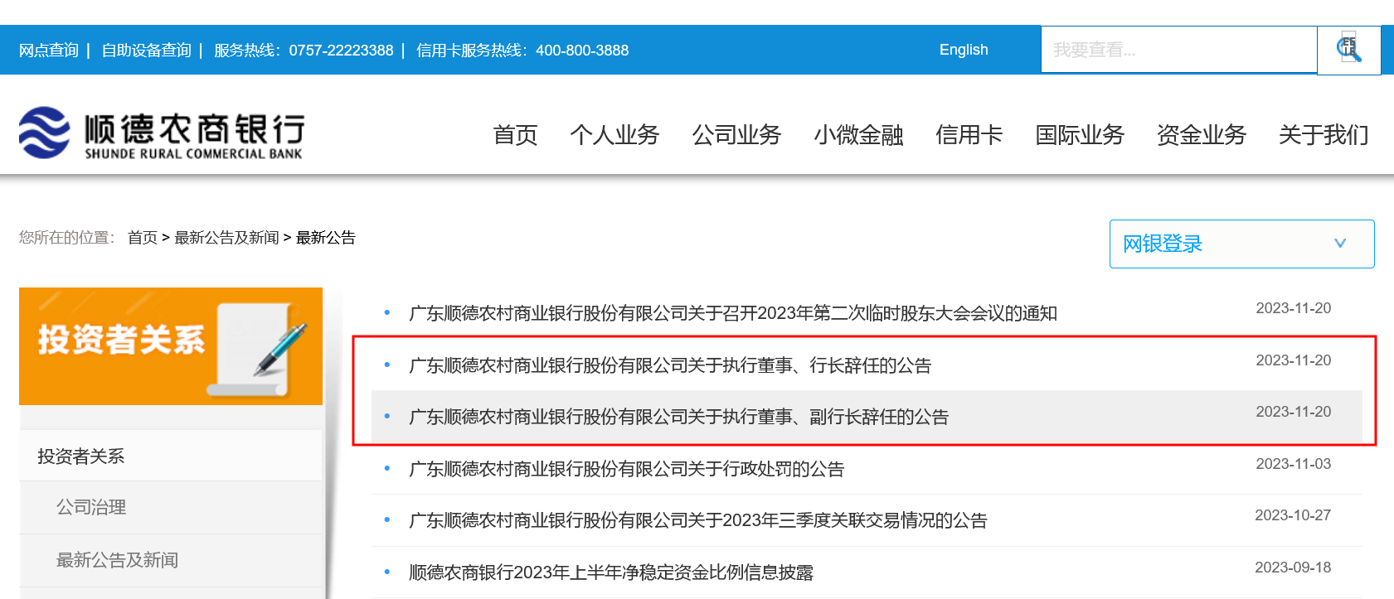This screenshot has width=1394, height=599.
Task: Click 首页 in the breadcrumb trail
Action: pyautogui.click(x=143, y=238)
